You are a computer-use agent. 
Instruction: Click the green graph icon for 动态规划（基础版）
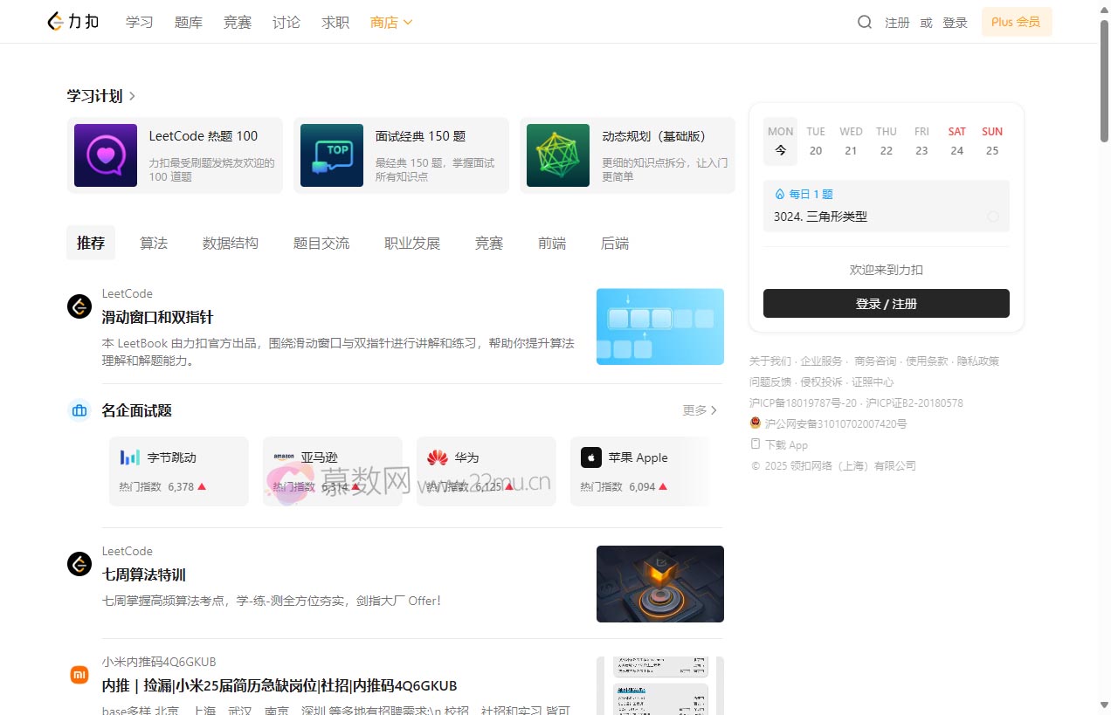pos(557,155)
